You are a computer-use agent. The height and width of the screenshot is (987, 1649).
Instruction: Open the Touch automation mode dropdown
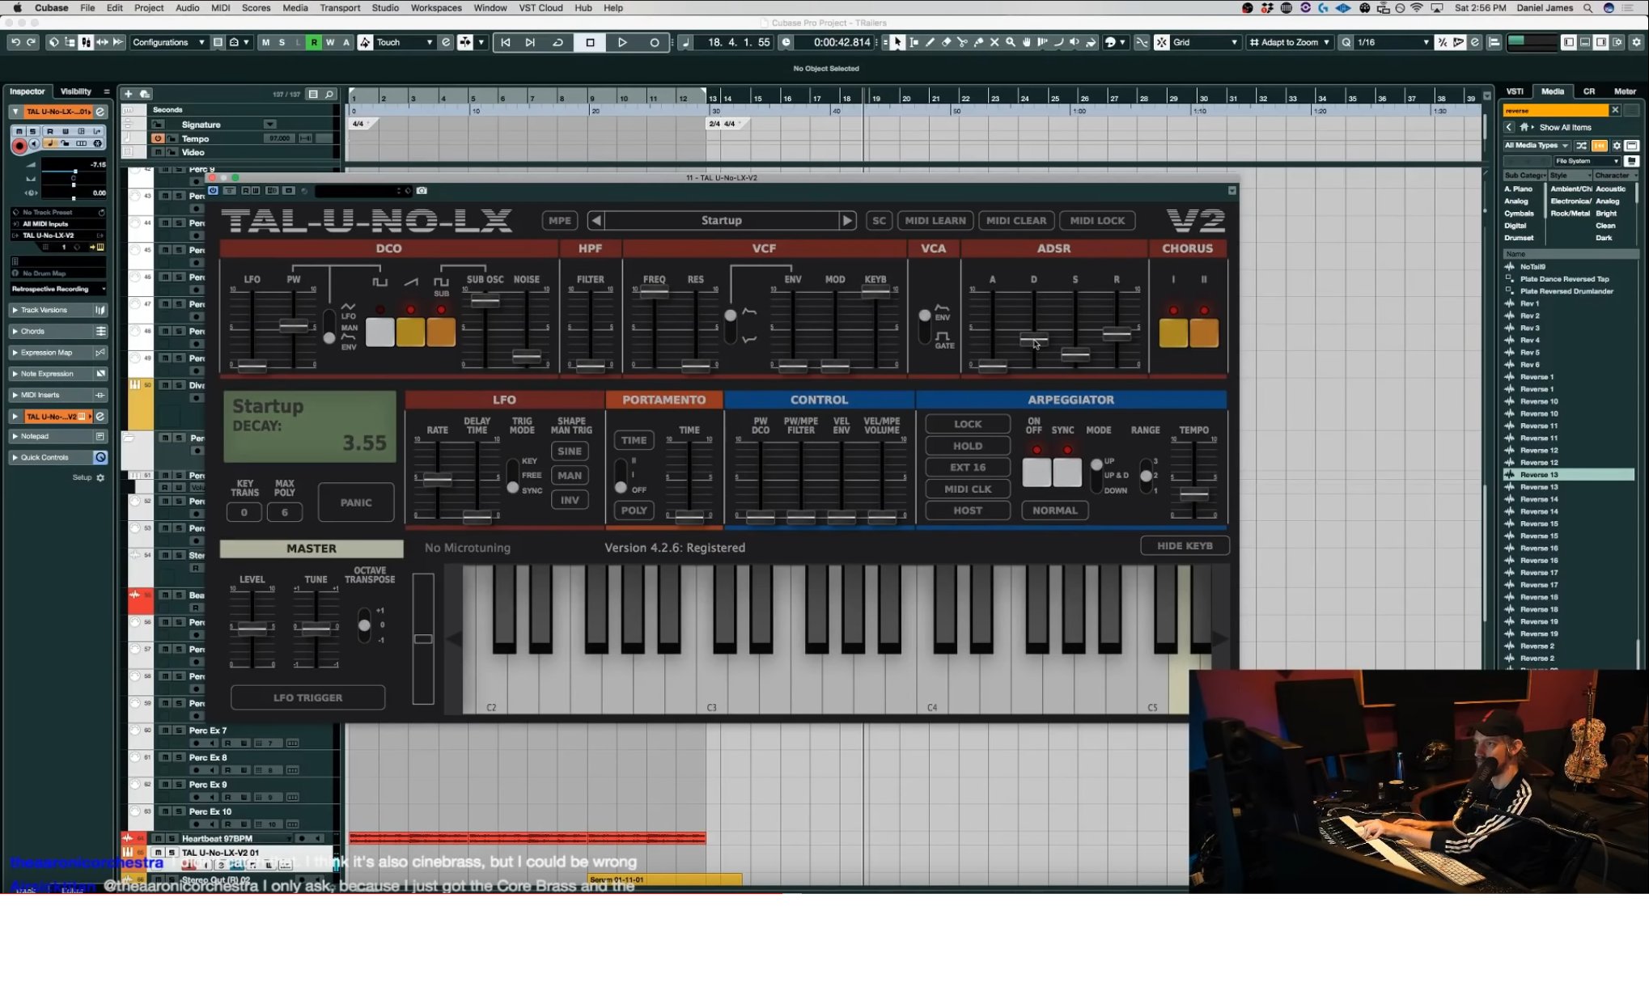pos(405,42)
